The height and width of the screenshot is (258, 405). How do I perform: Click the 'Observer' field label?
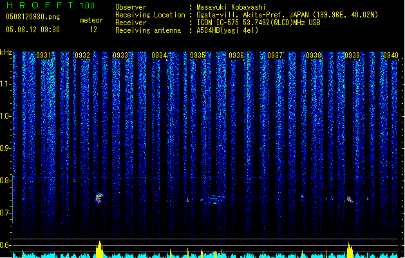[x=131, y=7]
